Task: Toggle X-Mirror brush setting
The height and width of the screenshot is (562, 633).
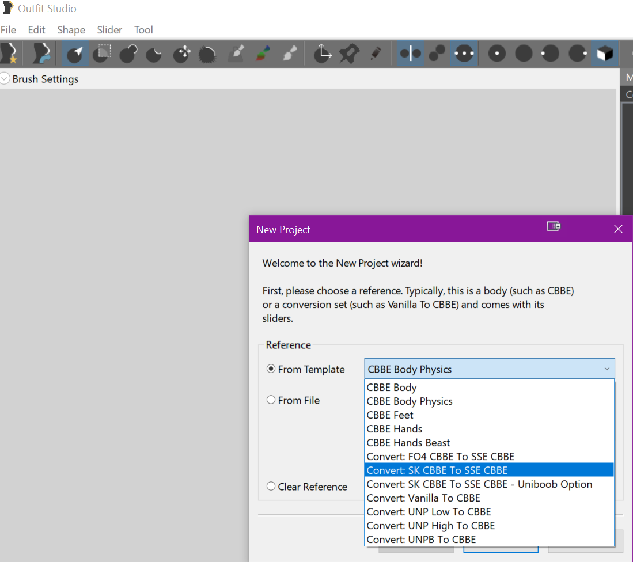Action: (410, 53)
